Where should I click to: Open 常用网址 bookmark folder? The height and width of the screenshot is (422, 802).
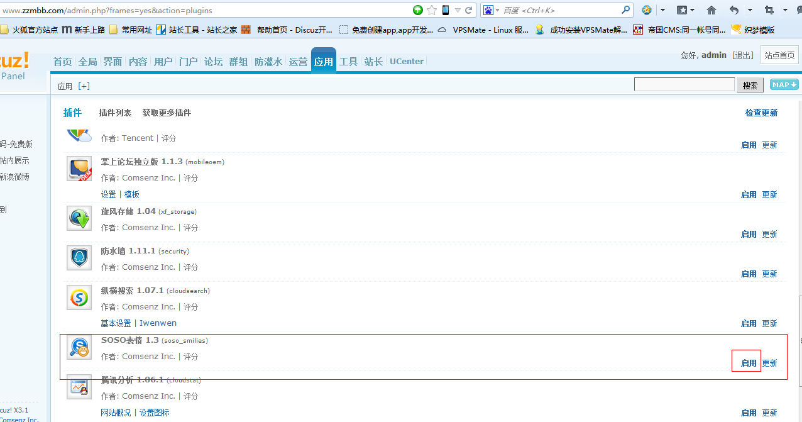[x=131, y=30]
